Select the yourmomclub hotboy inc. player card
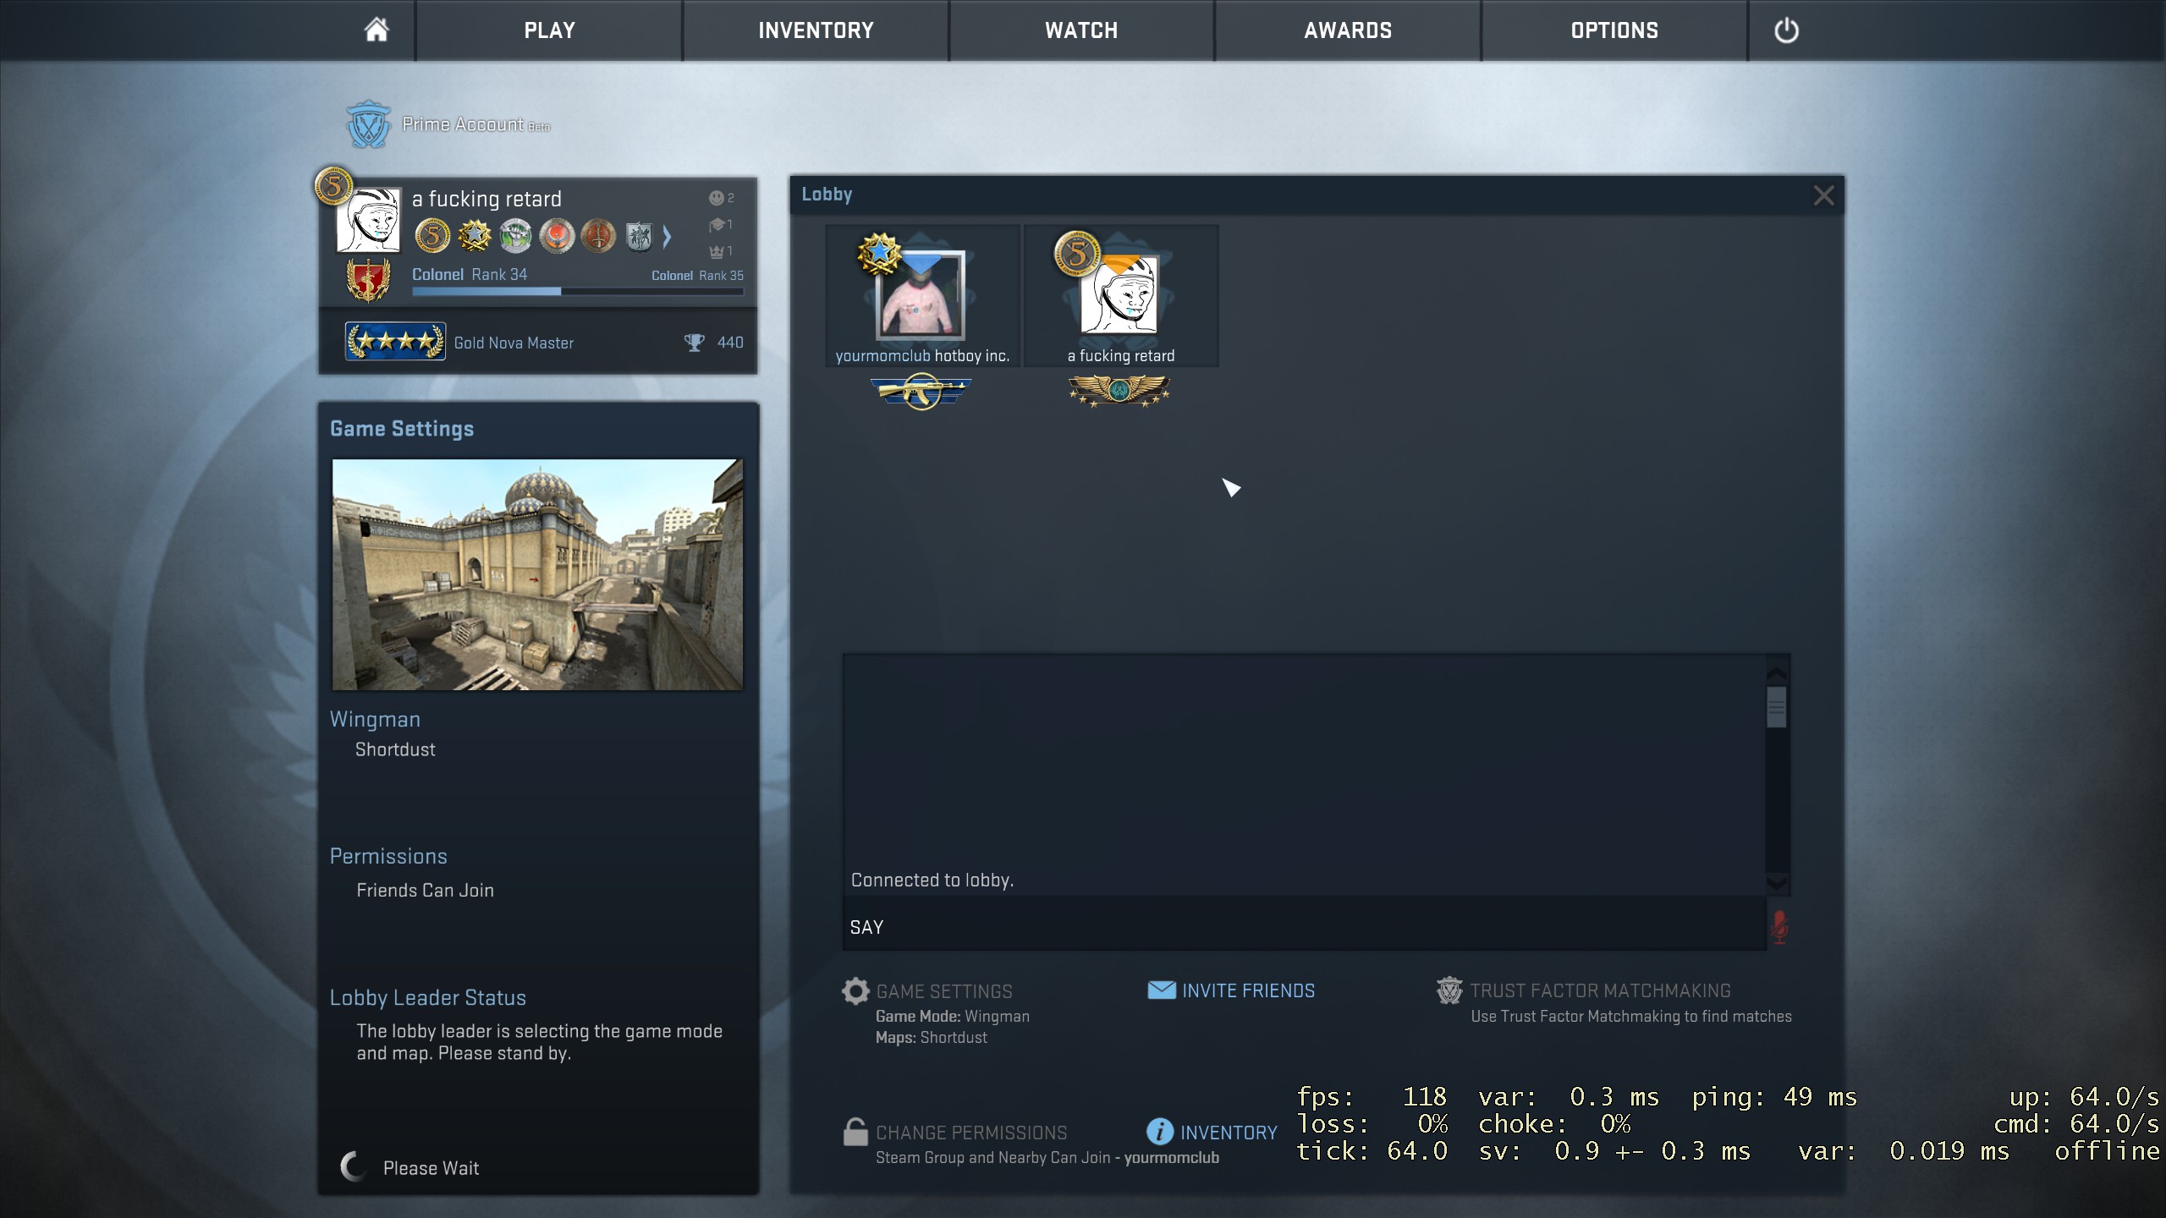The height and width of the screenshot is (1218, 2166). 921,296
